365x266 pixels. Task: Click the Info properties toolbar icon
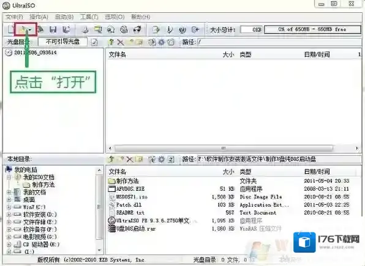point(170,29)
